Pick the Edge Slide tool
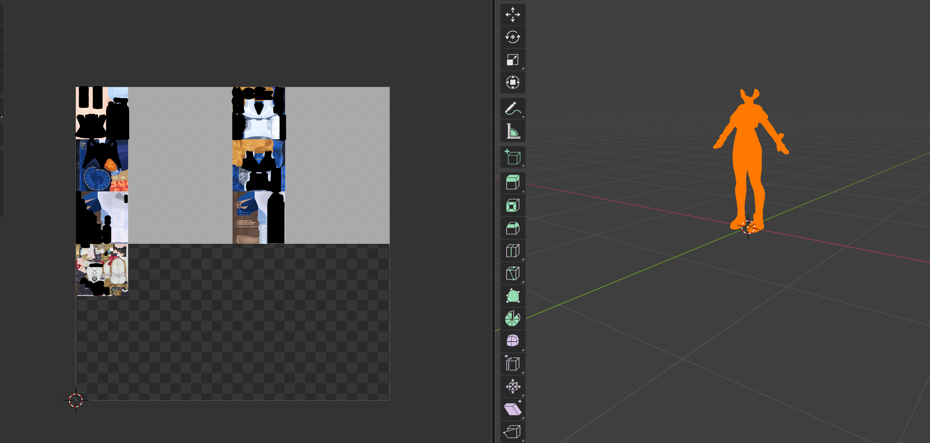This screenshot has width=930, height=443. pos(513,364)
